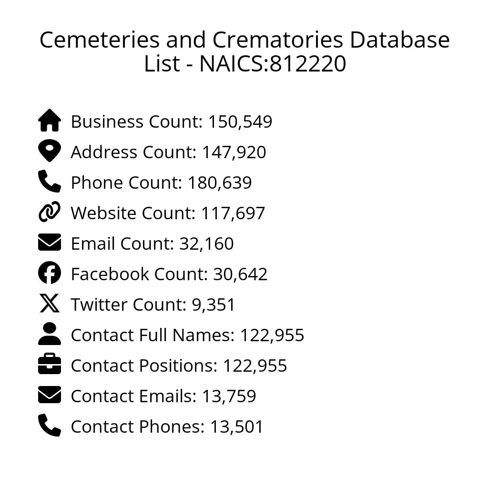Image resolution: width=488 pixels, height=488 pixels.
Task: Click the Facebook logo icon
Action: tap(50, 273)
